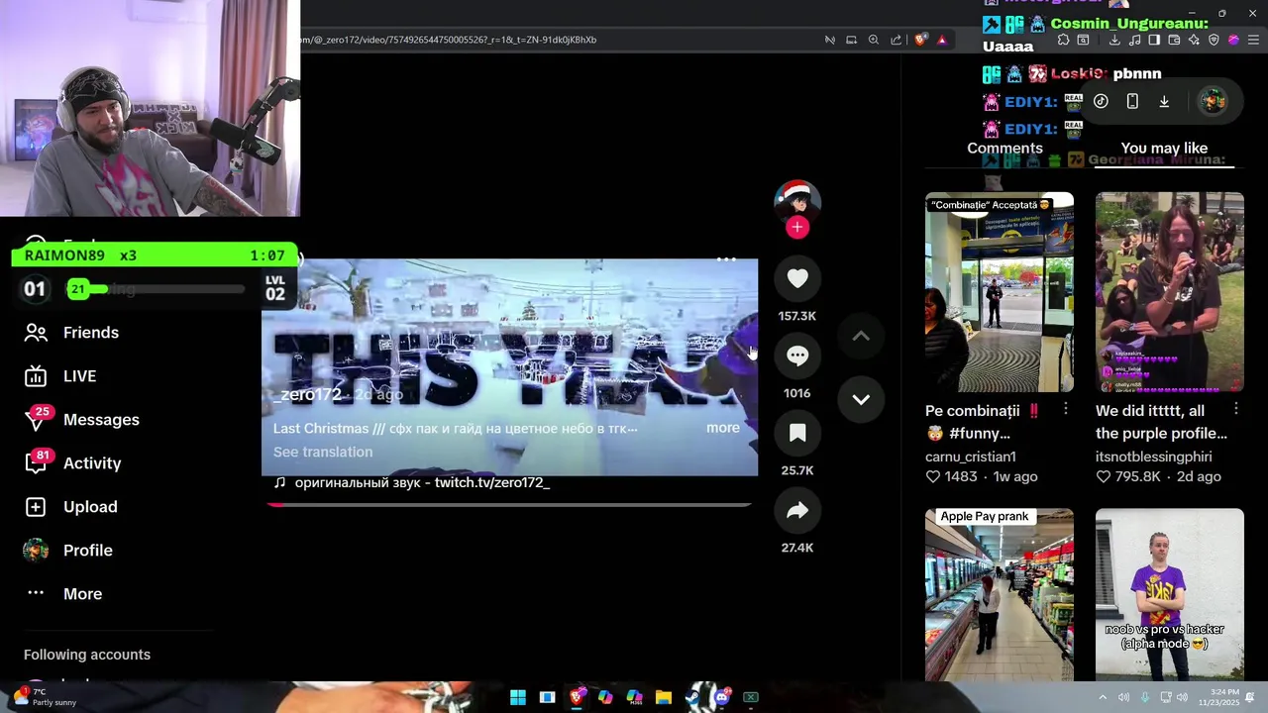Click the page zoom magnifier icon
Image resolution: width=1268 pixels, height=713 pixels.
[x=874, y=40]
